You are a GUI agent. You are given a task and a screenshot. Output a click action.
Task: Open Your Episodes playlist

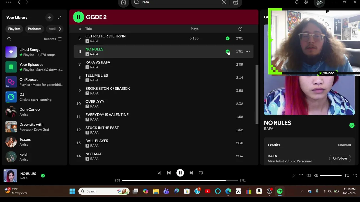[x=35, y=67]
